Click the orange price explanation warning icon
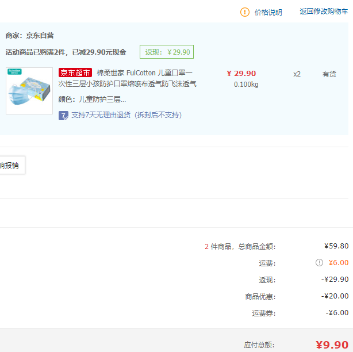This screenshot has width=353, height=352. [245, 12]
